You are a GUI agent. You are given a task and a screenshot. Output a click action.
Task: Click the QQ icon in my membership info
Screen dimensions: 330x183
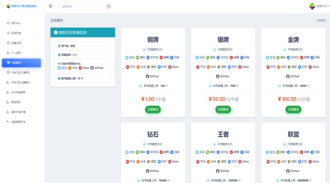tap(59, 68)
